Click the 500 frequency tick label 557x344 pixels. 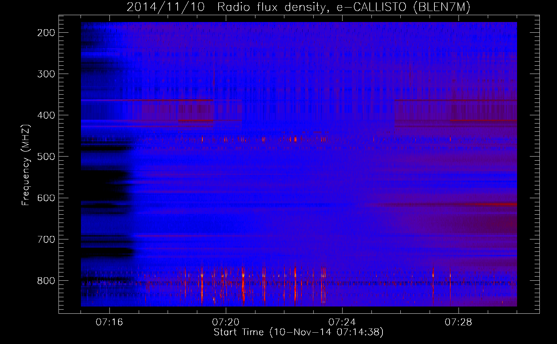(46, 157)
